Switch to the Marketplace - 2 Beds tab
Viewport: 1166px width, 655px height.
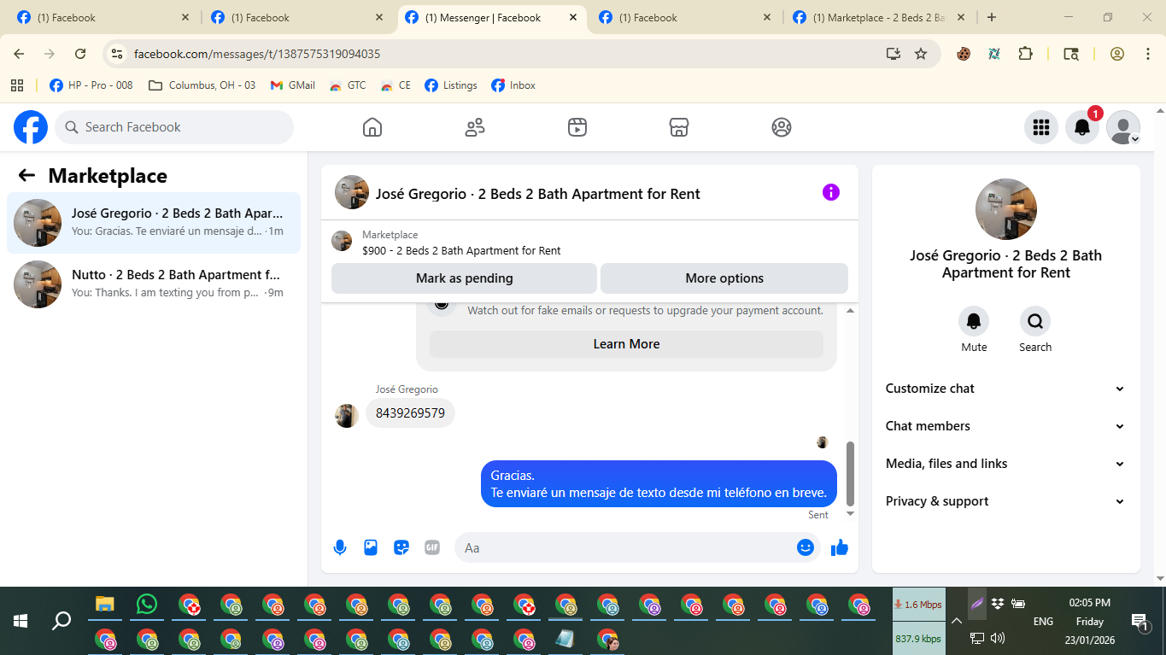click(878, 18)
